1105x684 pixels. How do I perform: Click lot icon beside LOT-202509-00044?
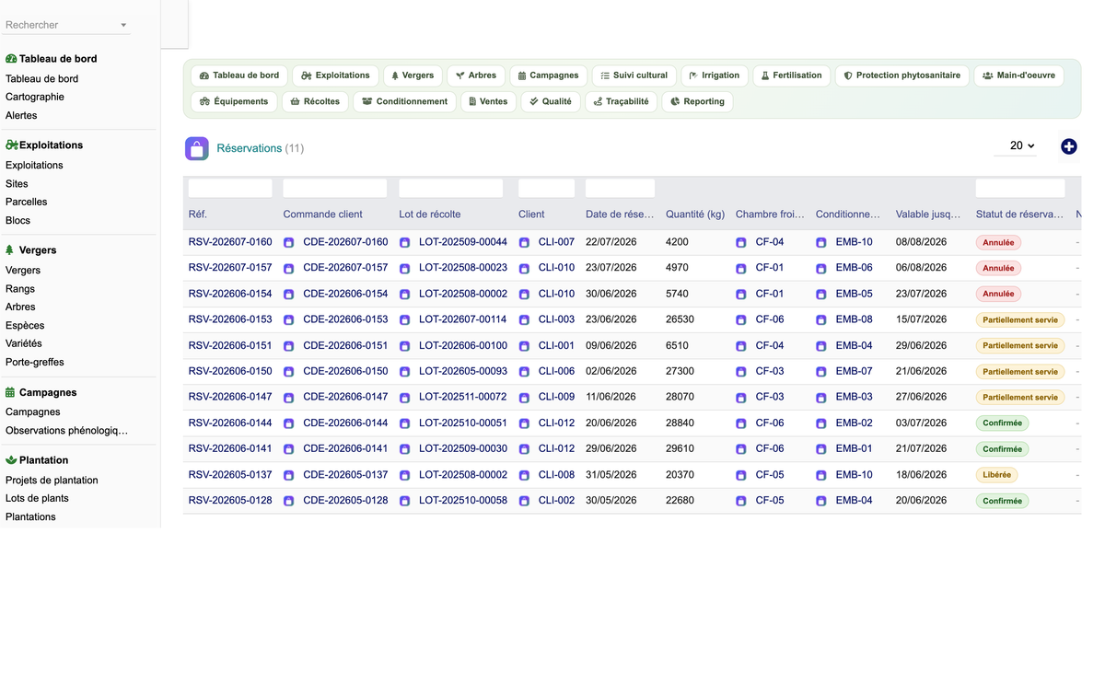tap(404, 243)
